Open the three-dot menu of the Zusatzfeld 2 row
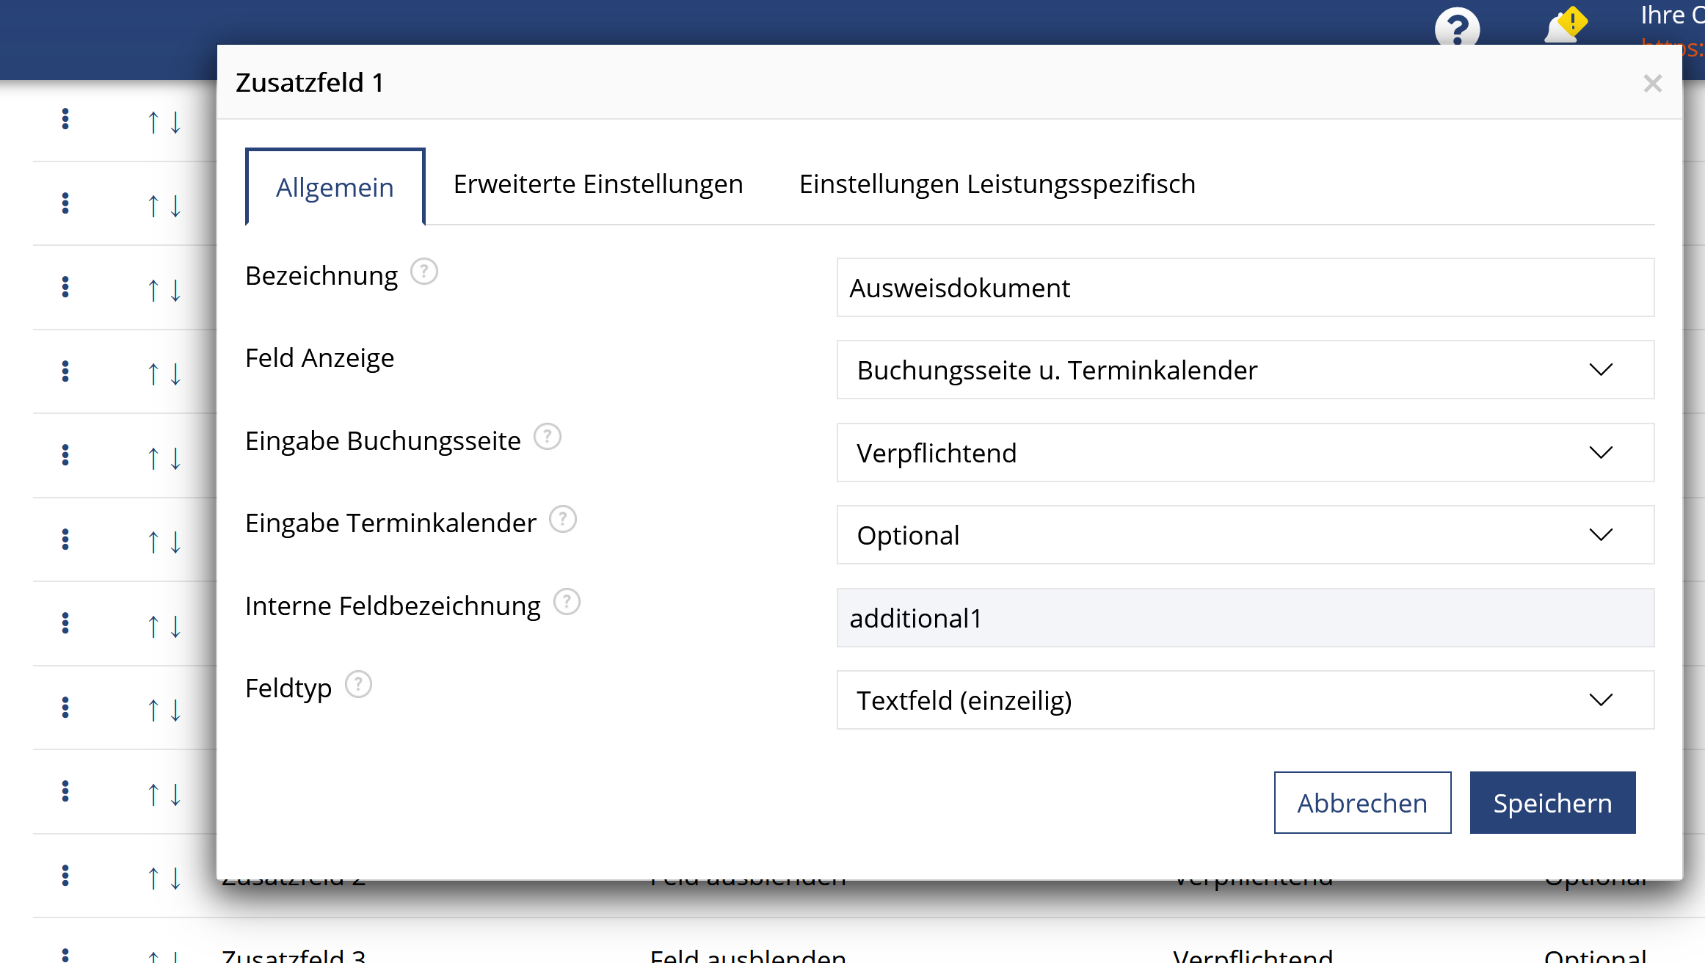The height and width of the screenshot is (963, 1705). pyautogui.click(x=65, y=875)
